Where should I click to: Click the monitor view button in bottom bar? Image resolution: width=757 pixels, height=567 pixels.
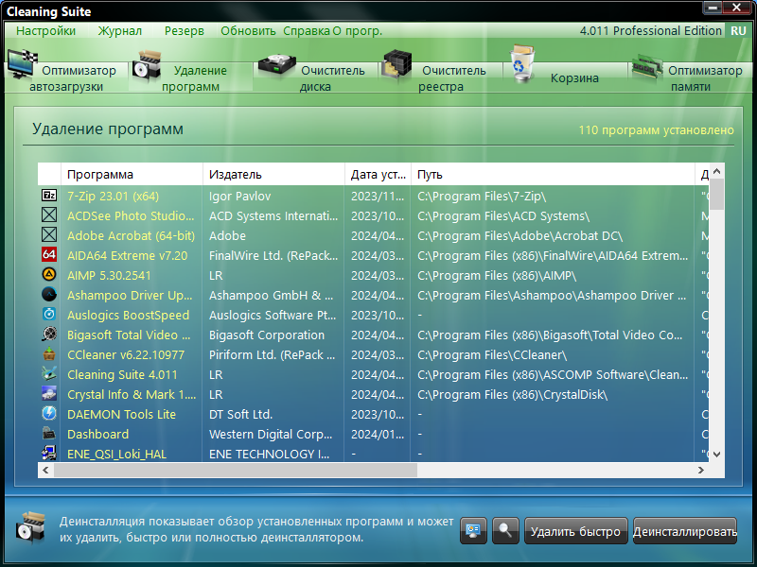coord(473,531)
